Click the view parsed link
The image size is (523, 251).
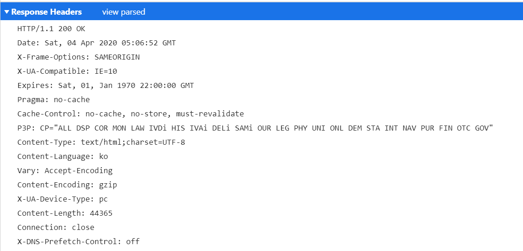123,12
